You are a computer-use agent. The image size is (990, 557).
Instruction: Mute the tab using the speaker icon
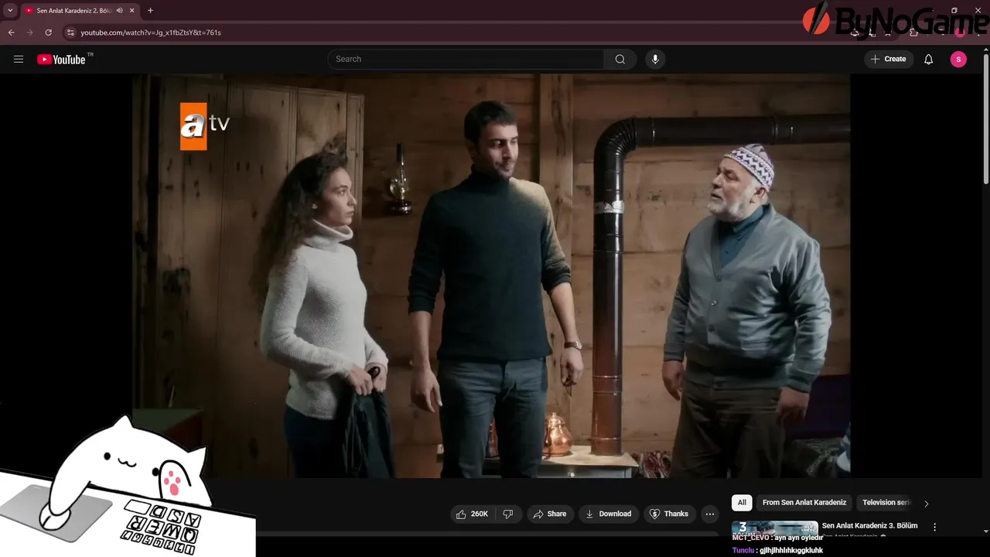click(x=120, y=10)
